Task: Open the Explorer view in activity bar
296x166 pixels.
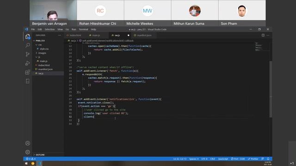Action: [x=28, y=36]
